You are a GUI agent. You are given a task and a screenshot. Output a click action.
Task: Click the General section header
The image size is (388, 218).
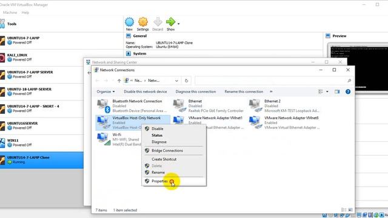click(140, 36)
